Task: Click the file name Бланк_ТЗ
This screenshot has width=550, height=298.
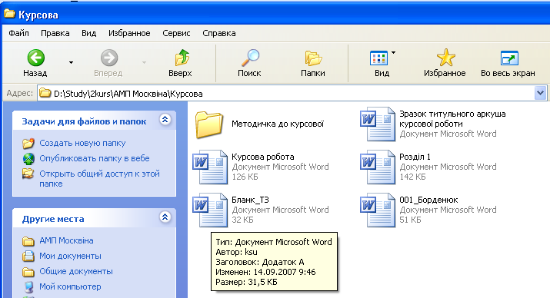Action: pos(250,200)
